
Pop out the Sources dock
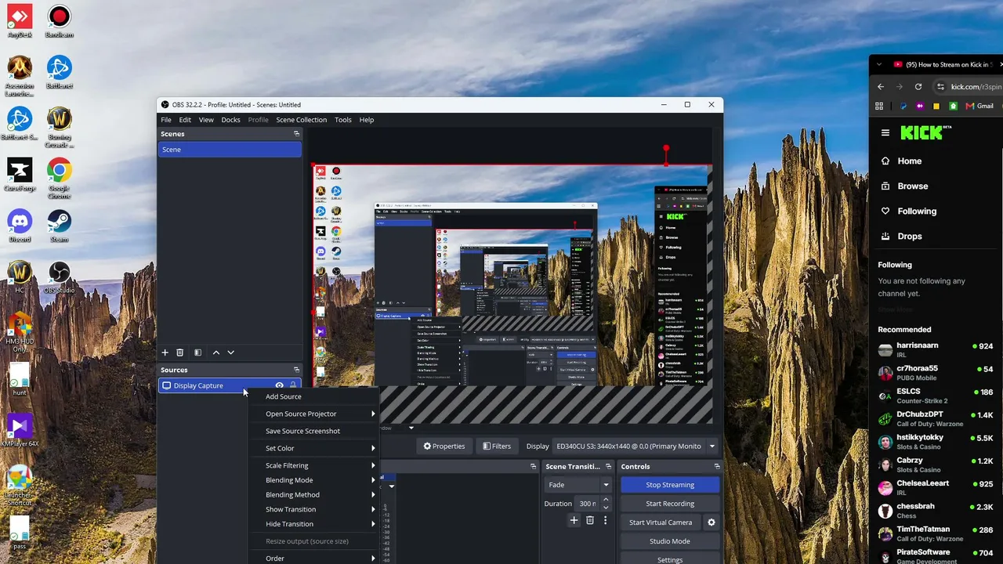296,370
